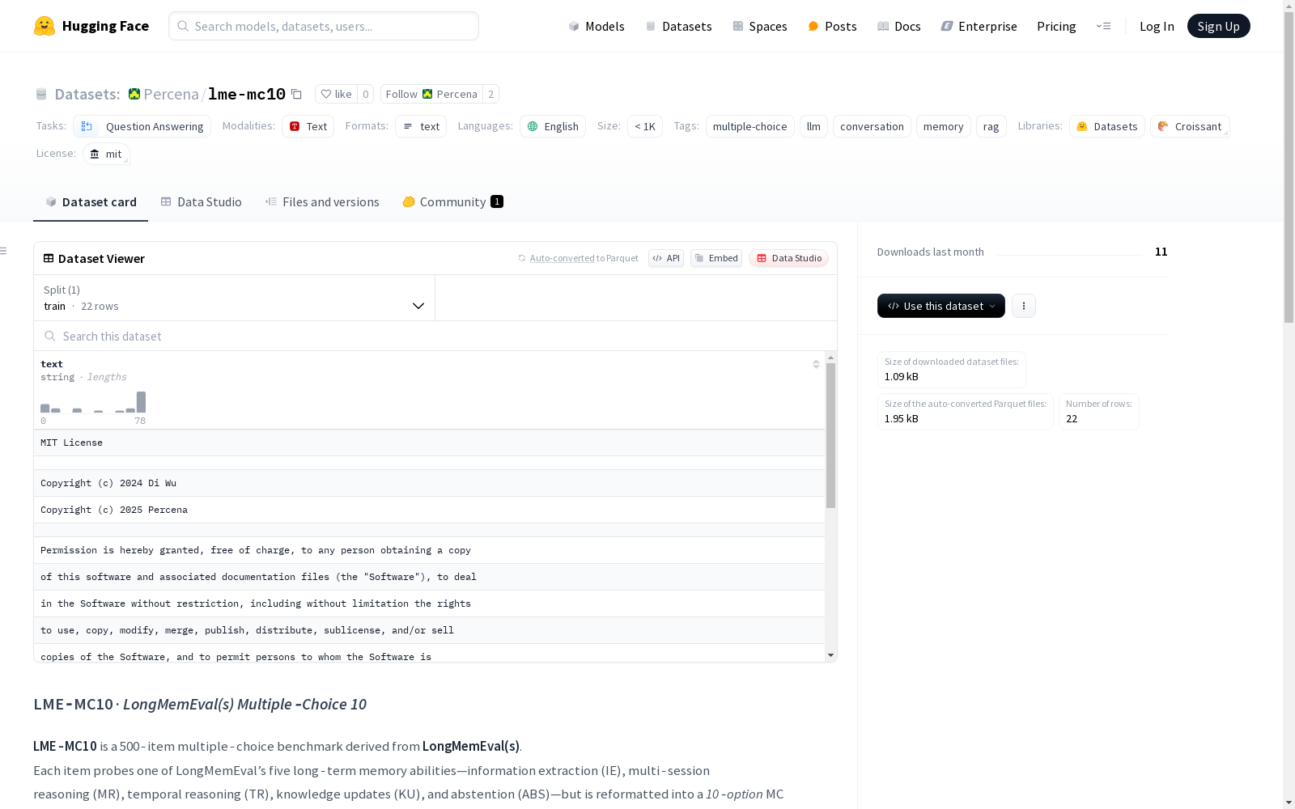Screen dimensions: 1295x809
Task: Click the multiple-choice tag
Action: tap(750, 126)
